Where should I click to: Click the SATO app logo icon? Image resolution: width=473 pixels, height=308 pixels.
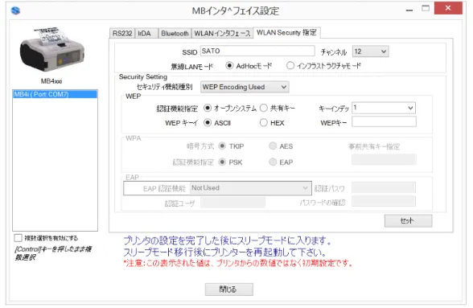(x=15, y=11)
